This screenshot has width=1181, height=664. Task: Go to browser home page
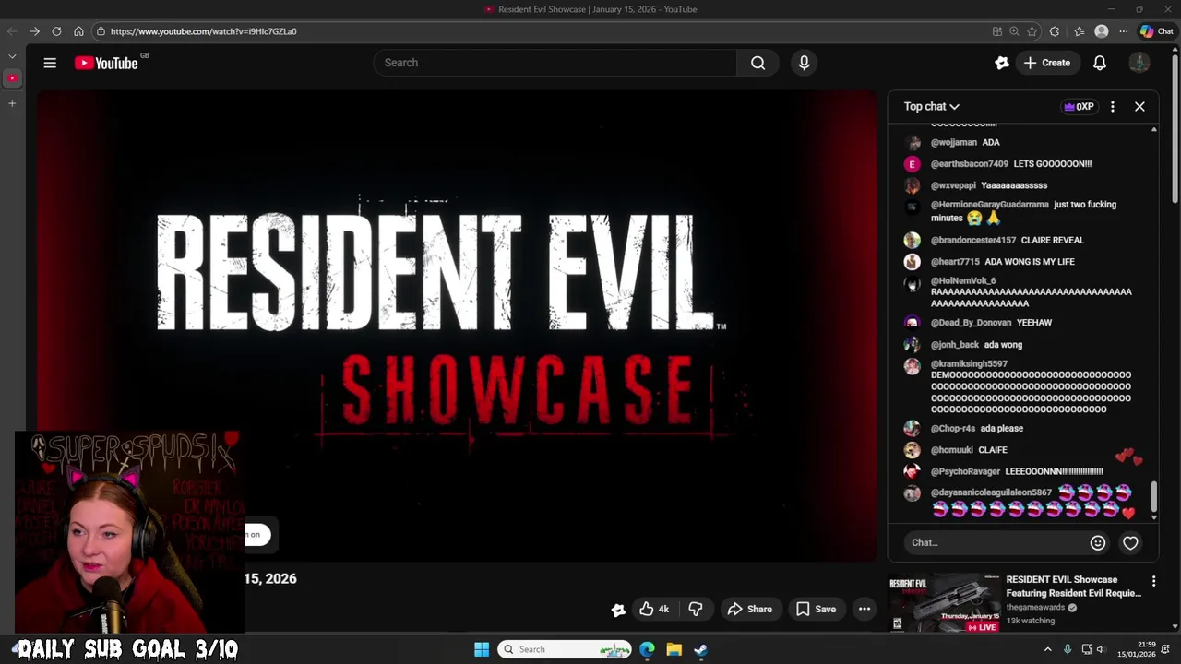(x=78, y=31)
